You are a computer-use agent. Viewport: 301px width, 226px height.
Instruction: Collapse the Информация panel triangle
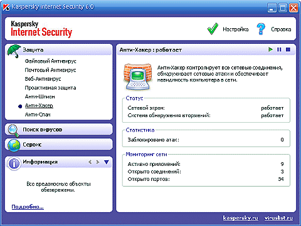(x=107, y=162)
